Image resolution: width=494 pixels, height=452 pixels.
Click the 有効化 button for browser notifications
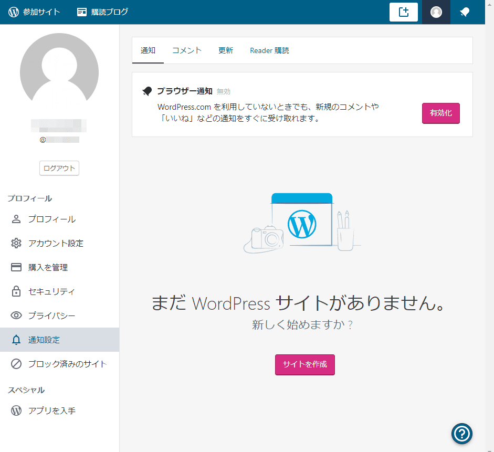coord(441,113)
